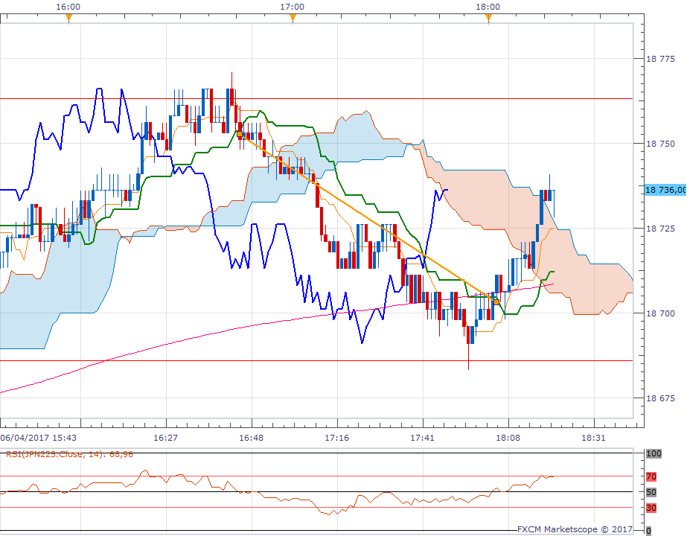Click the 17:16 time axis label

tap(337, 438)
